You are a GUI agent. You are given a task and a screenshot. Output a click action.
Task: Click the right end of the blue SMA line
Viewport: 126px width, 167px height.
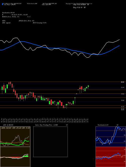[x=119, y=46]
